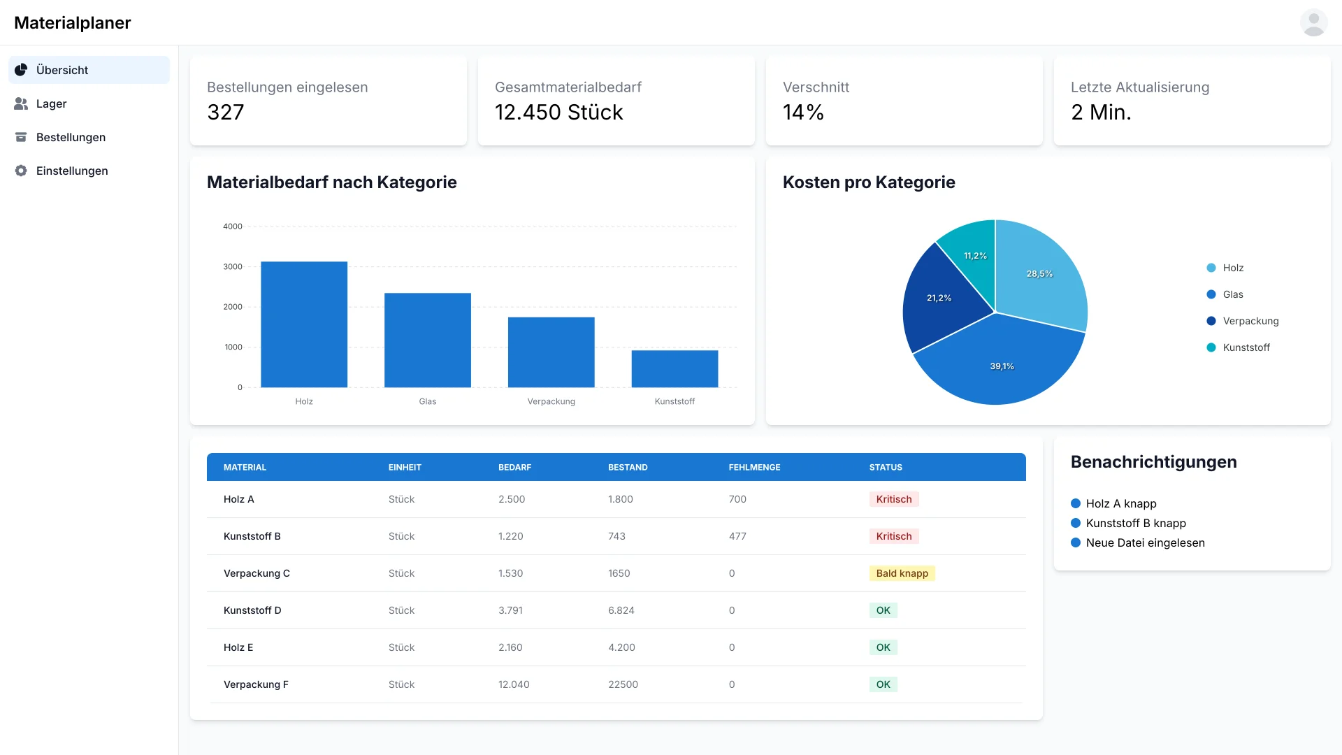Screen dimensions: 1342x755
Task: Click the Lager people icon in sidebar
Action: 21,103
